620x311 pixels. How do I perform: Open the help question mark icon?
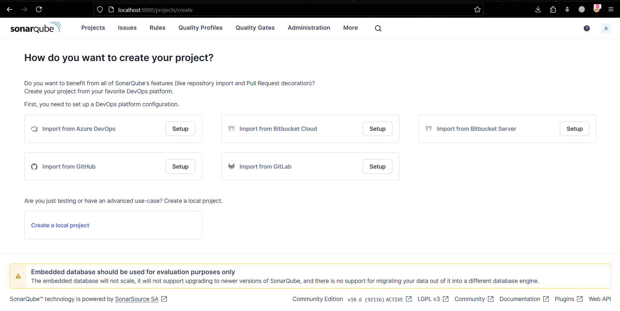click(x=586, y=28)
